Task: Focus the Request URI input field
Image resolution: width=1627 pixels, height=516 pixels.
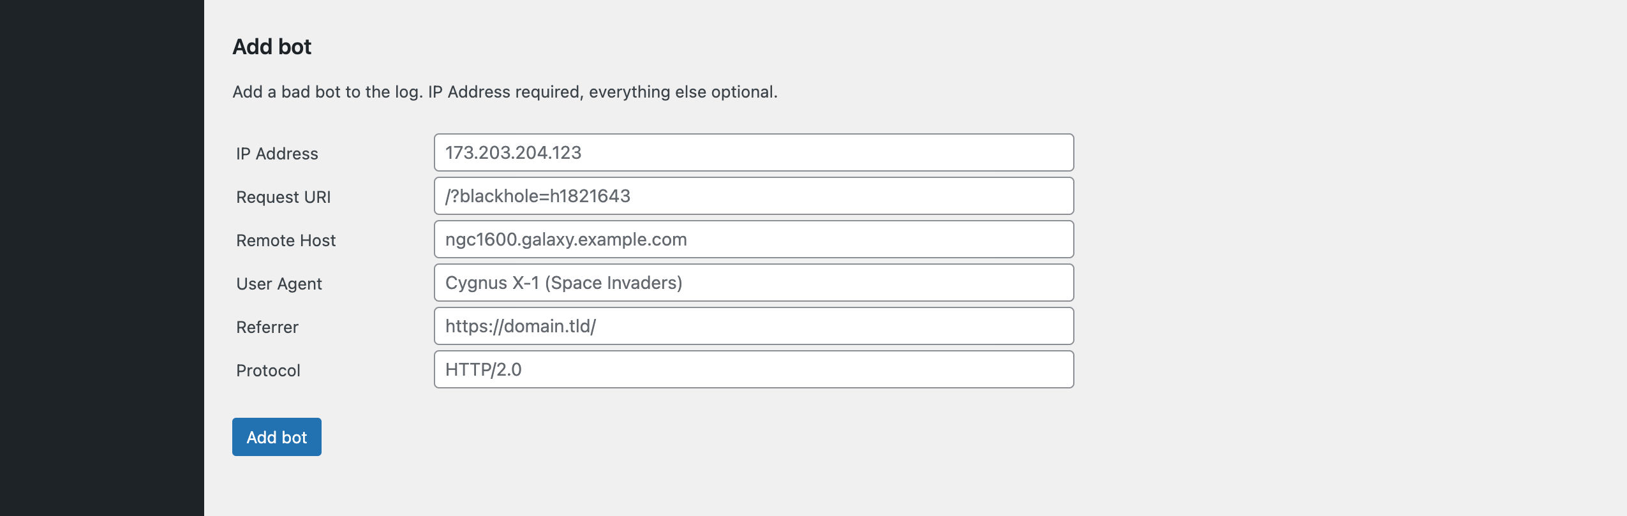Action: pyautogui.click(x=754, y=196)
